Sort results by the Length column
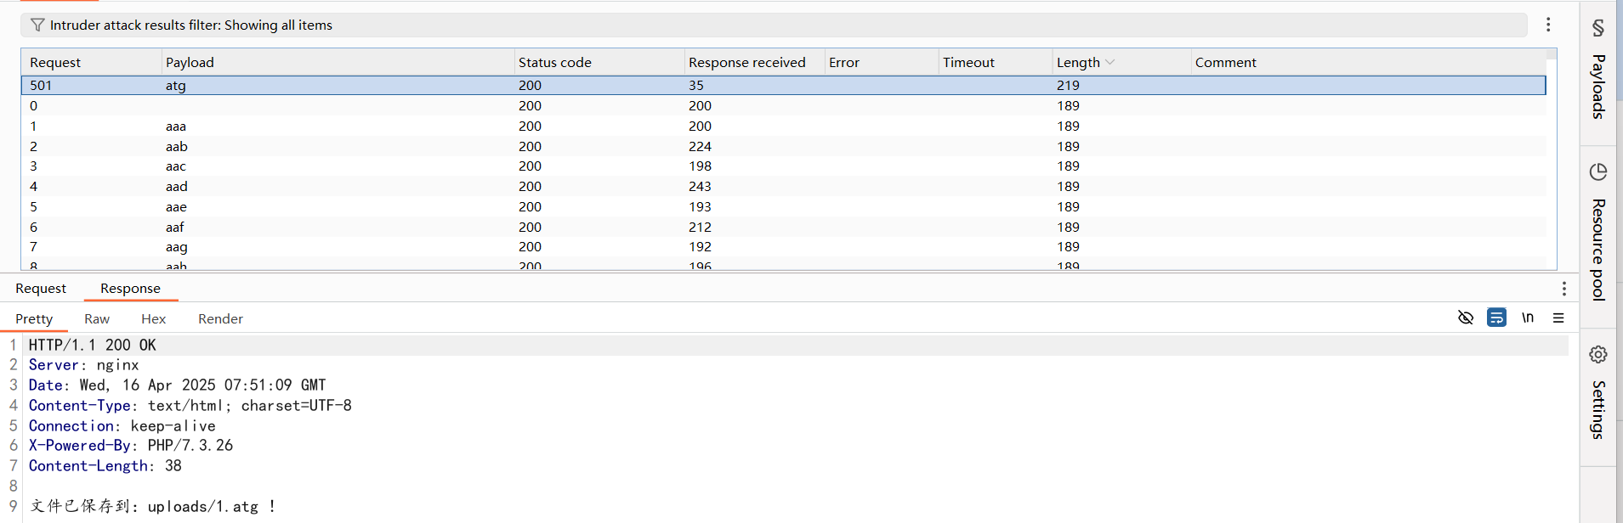1623x523 pixels. [x=1078, y=62]
